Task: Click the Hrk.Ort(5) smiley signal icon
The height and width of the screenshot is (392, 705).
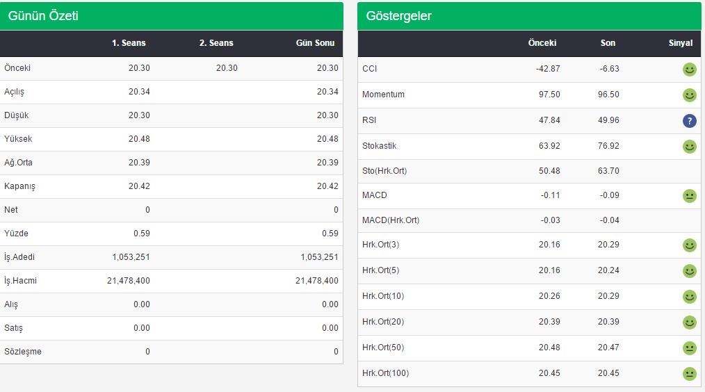Action: coord(689,270)
